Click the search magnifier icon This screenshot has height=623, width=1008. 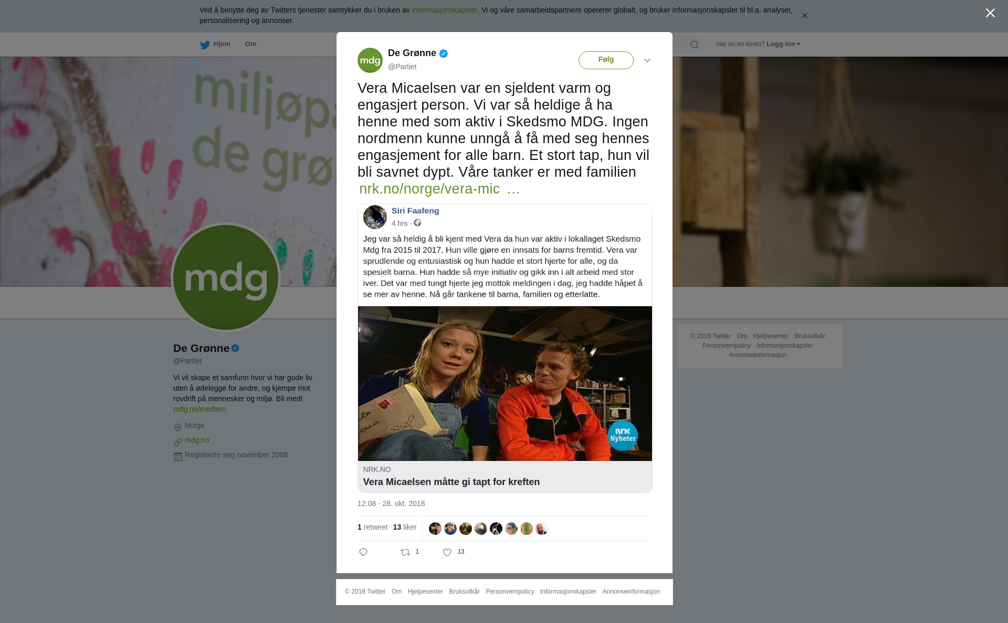[x=695, y=45]
